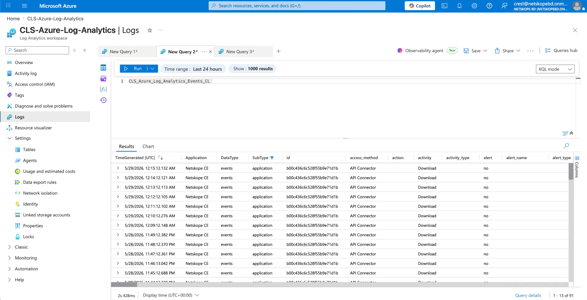The height and width of the screenshot is (300, 587).
Task: Open the notifications bell
Action: [x=459, y=6]
